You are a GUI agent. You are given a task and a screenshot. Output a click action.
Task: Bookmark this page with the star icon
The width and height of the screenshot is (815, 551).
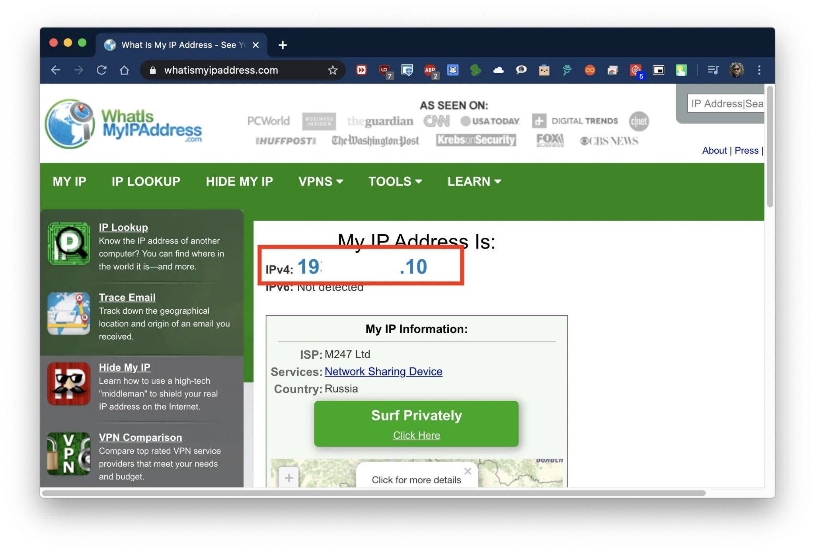point(333,70)
